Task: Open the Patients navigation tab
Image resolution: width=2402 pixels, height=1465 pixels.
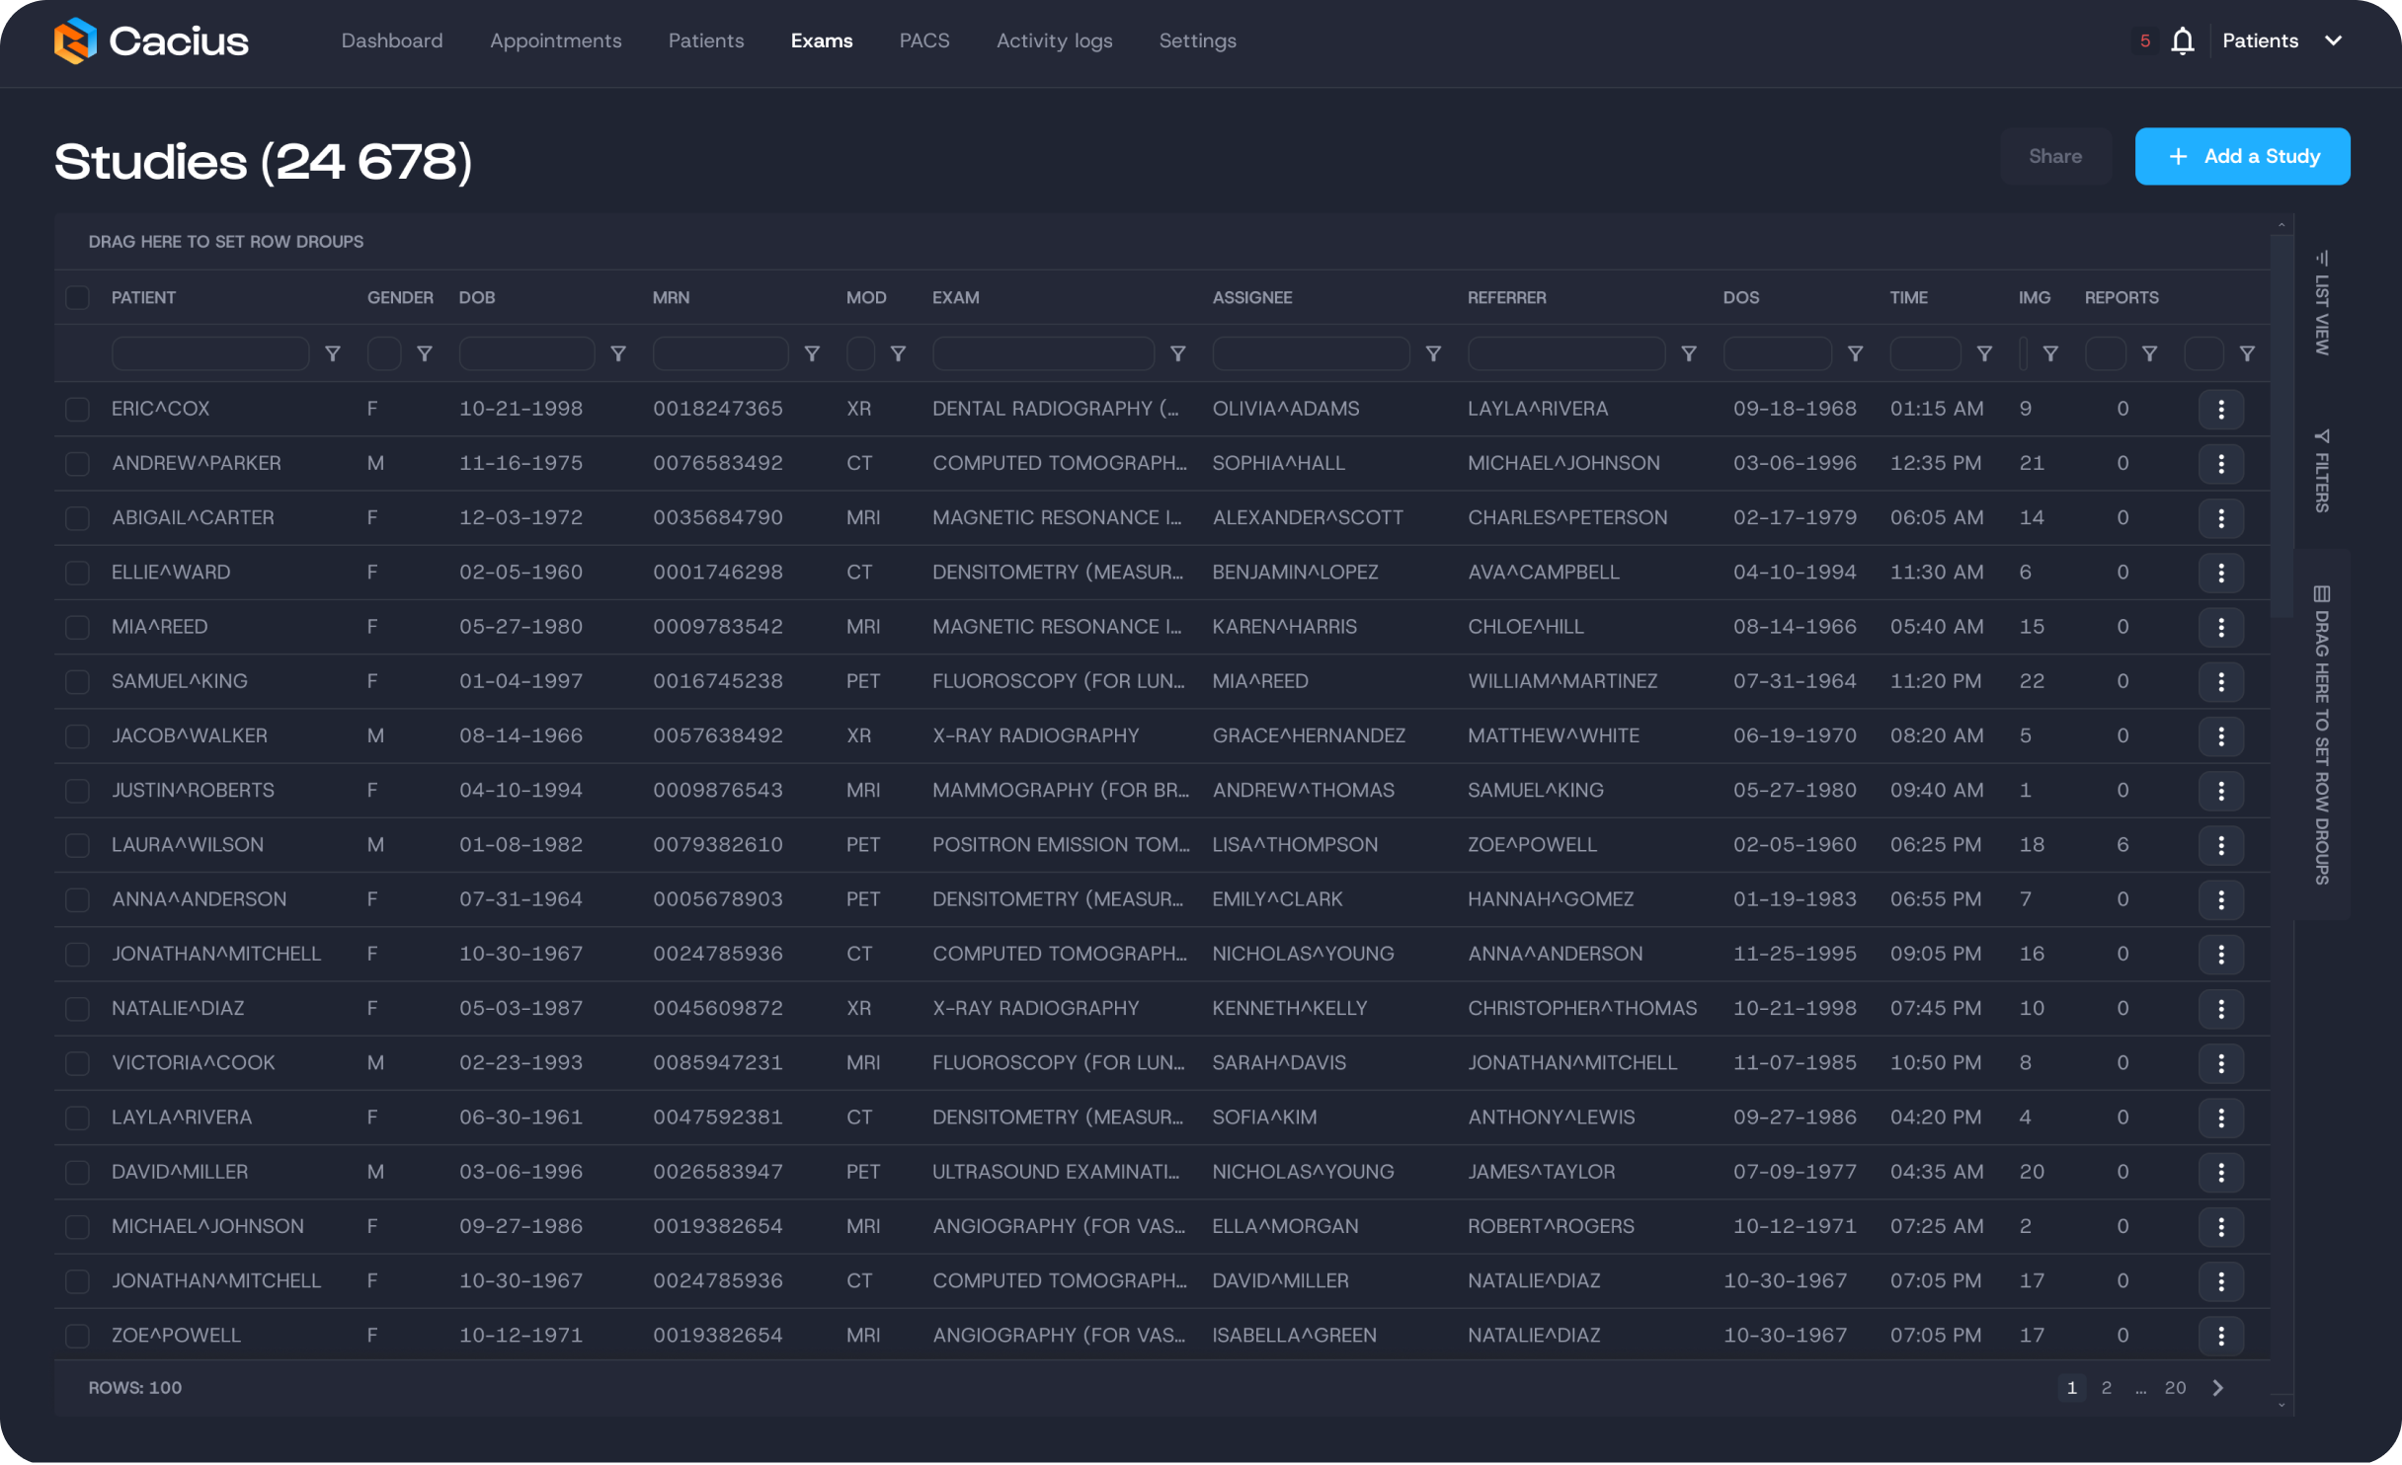Action: click(x=706, y=40)
